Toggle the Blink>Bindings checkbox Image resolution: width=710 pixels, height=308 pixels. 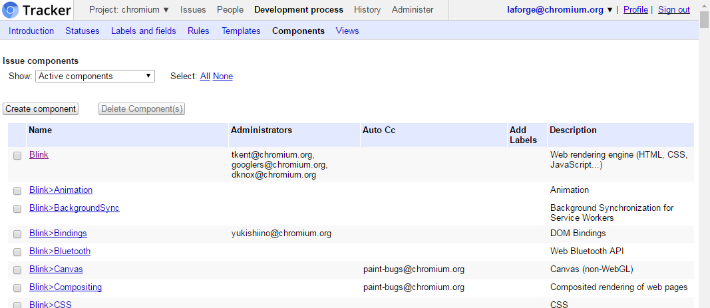point(17,234)
